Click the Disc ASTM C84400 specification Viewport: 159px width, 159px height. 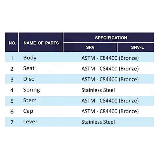pyautogui.click(x=110, y=79)
